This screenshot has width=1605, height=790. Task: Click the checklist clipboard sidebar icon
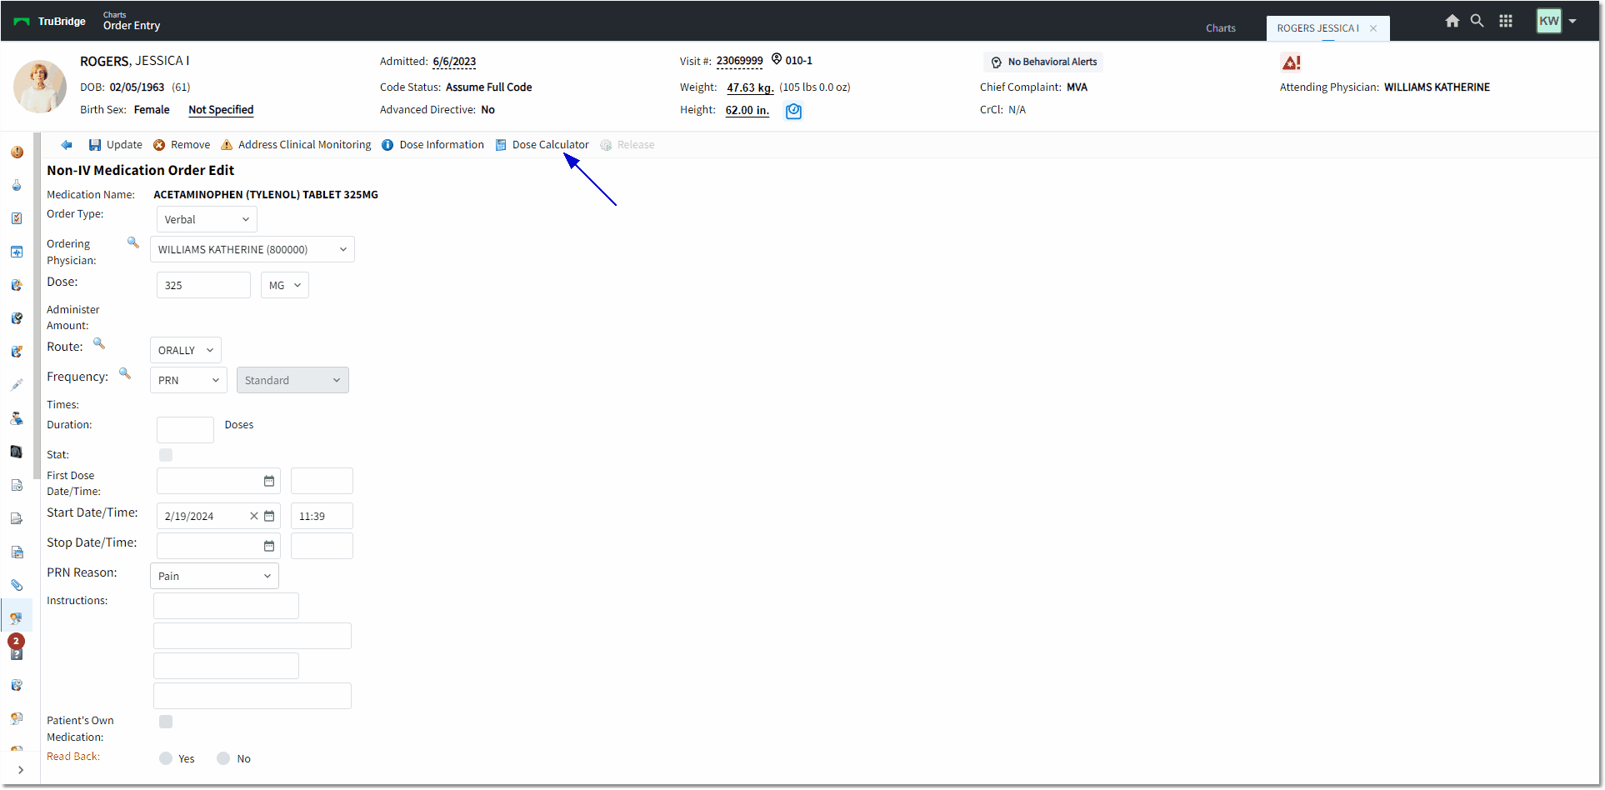pyautogui.click(x=17, y=218)
